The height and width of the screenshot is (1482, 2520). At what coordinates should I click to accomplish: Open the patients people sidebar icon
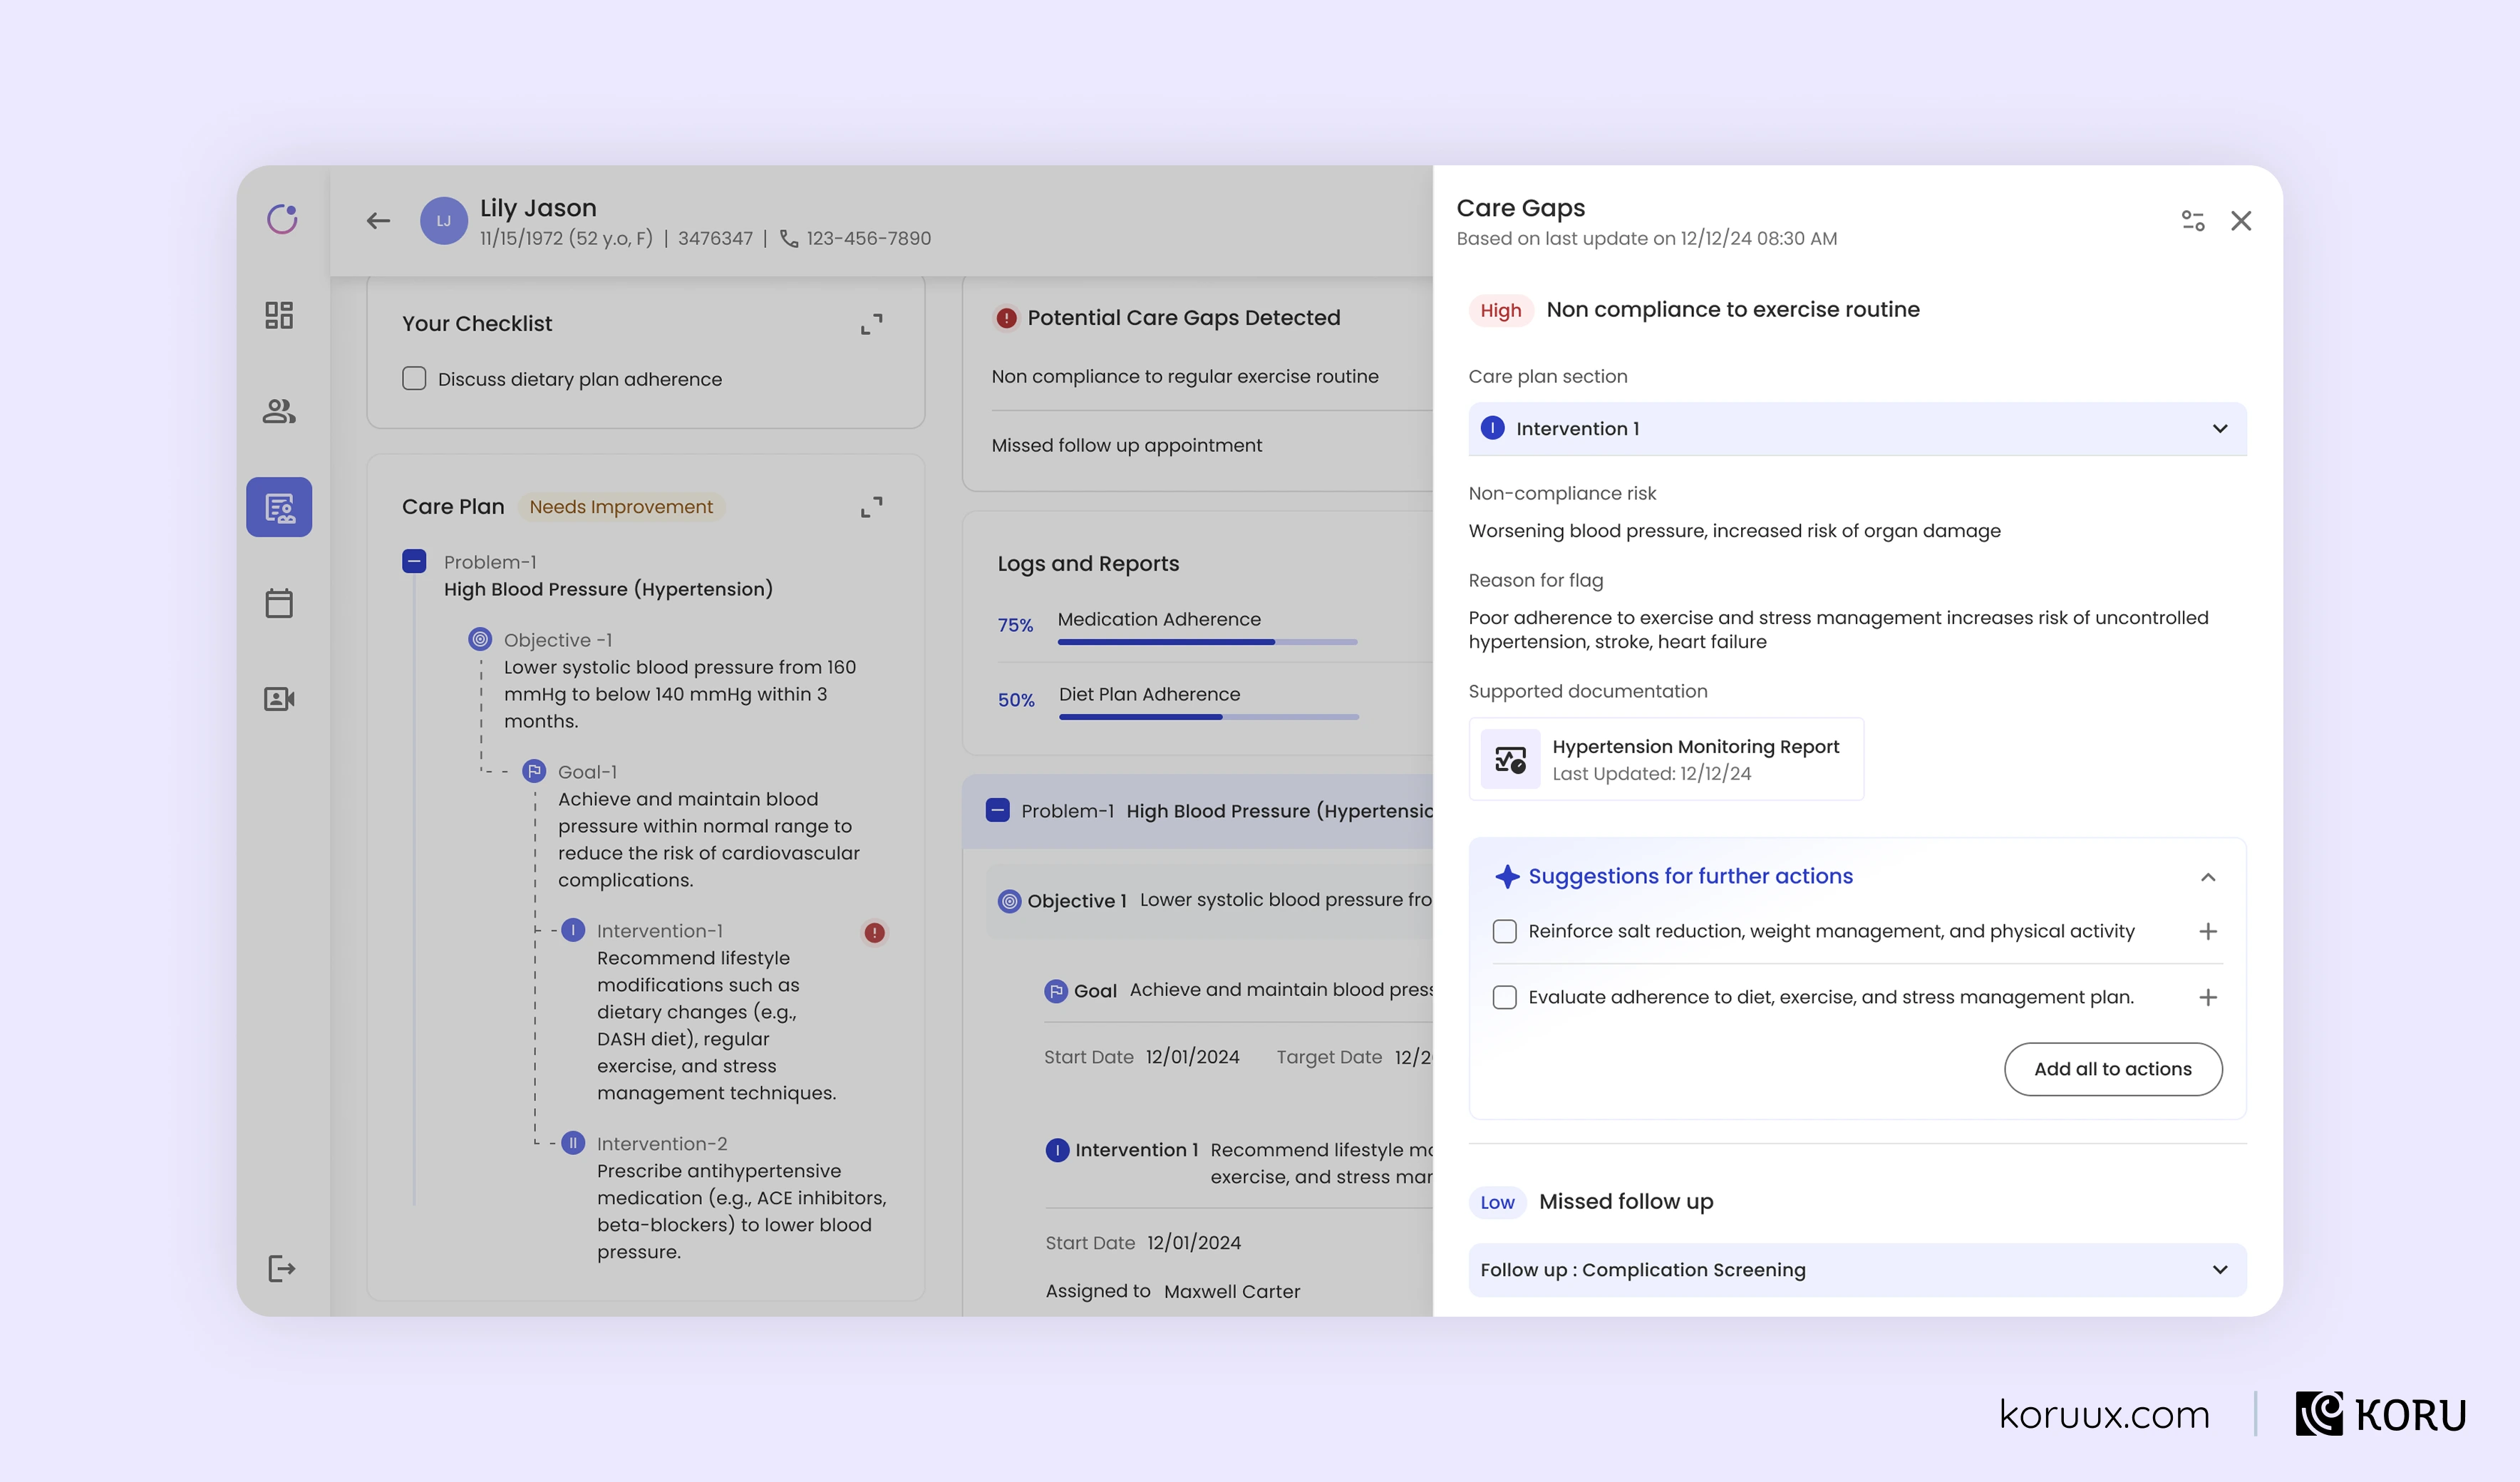(x=279, y=411)
